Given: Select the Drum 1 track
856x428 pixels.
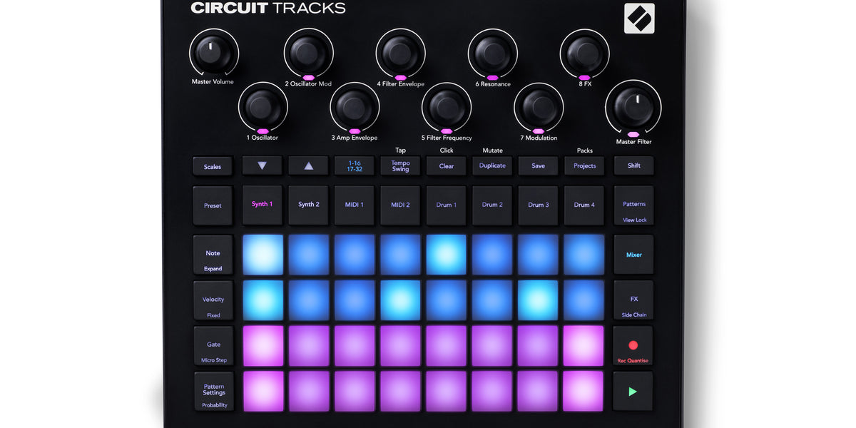Looking at the screenshot, I should pyautogui.click(x=447, y=205).
